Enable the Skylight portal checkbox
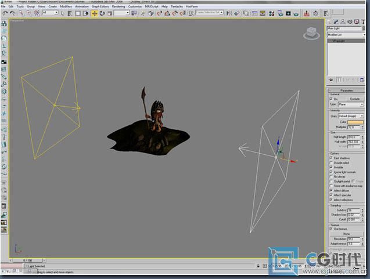This screenshot has width=370, height=279. (x=331, y=181)
